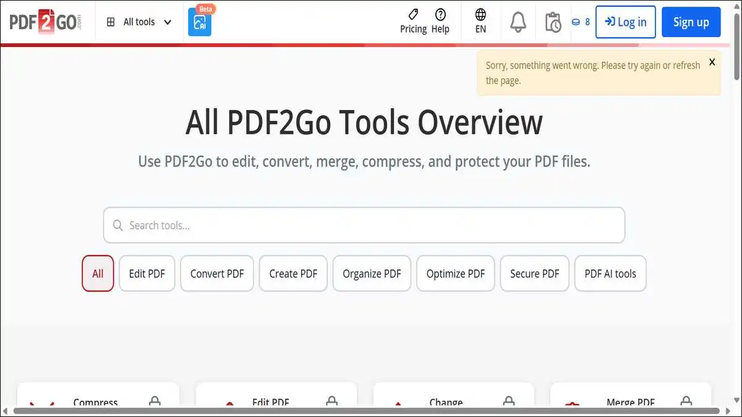Image resolution: width=742 pixels, height=417 pixels.
Task: Filter by PDF AI tools
Action: 610,274
